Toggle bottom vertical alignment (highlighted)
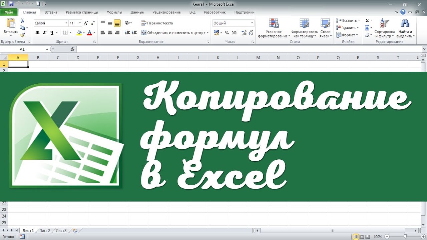Screen dimensions: 427x240 tap(117, 23)
